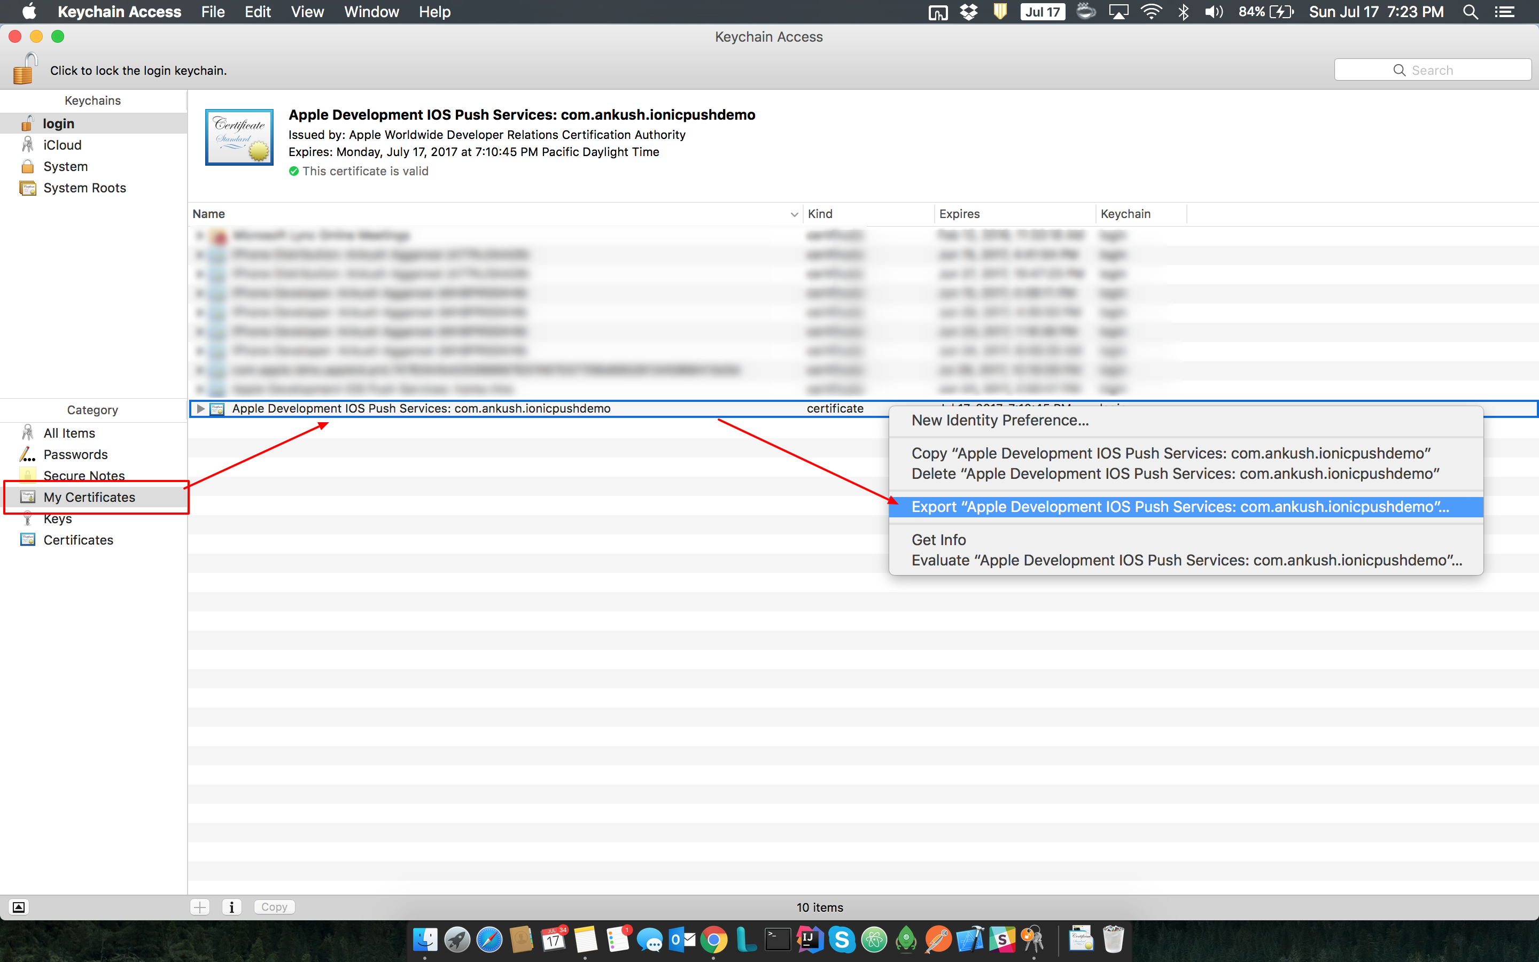Select the iCloud keychain
The width and height of the screenshot is (1539, 962).
(x=94, y=145)
